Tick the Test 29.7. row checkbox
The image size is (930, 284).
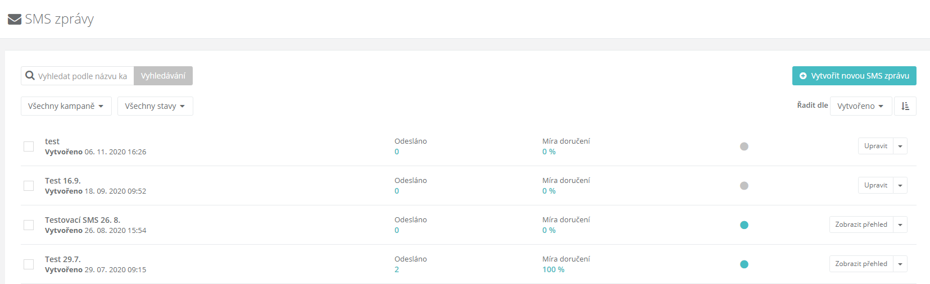29,264
